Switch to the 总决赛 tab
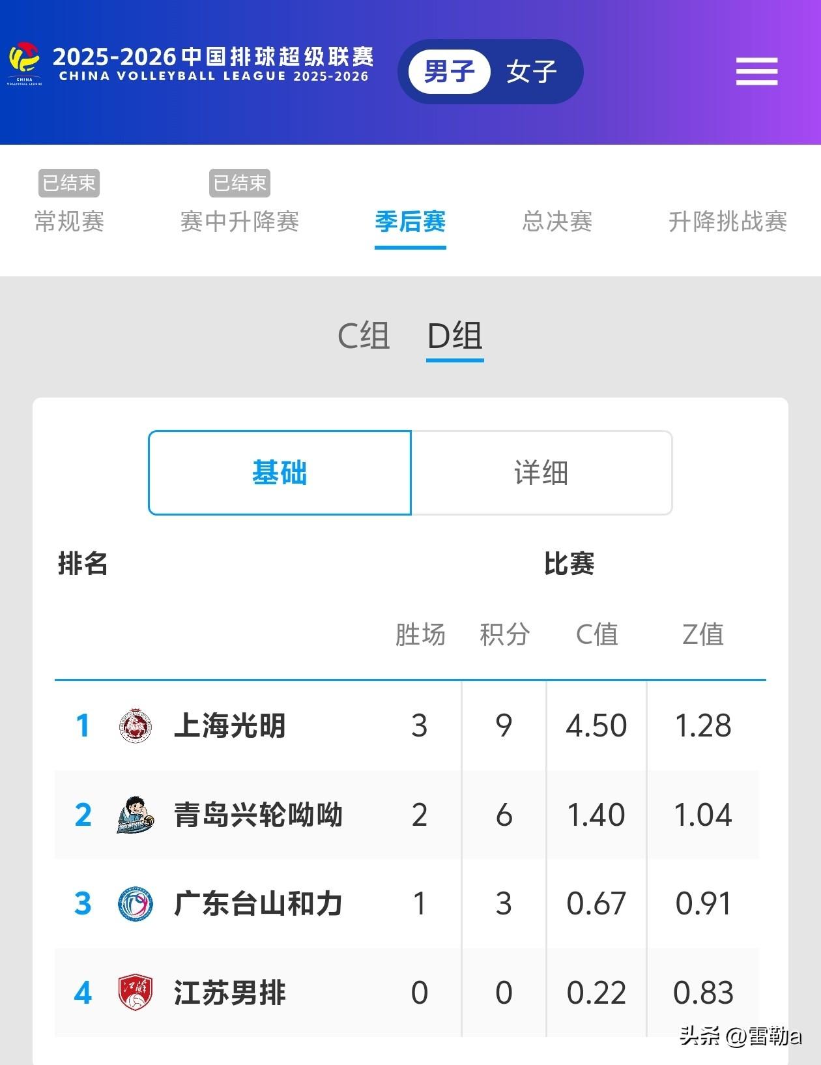The height and width of the screenshot is (1065, 821). 557,221
